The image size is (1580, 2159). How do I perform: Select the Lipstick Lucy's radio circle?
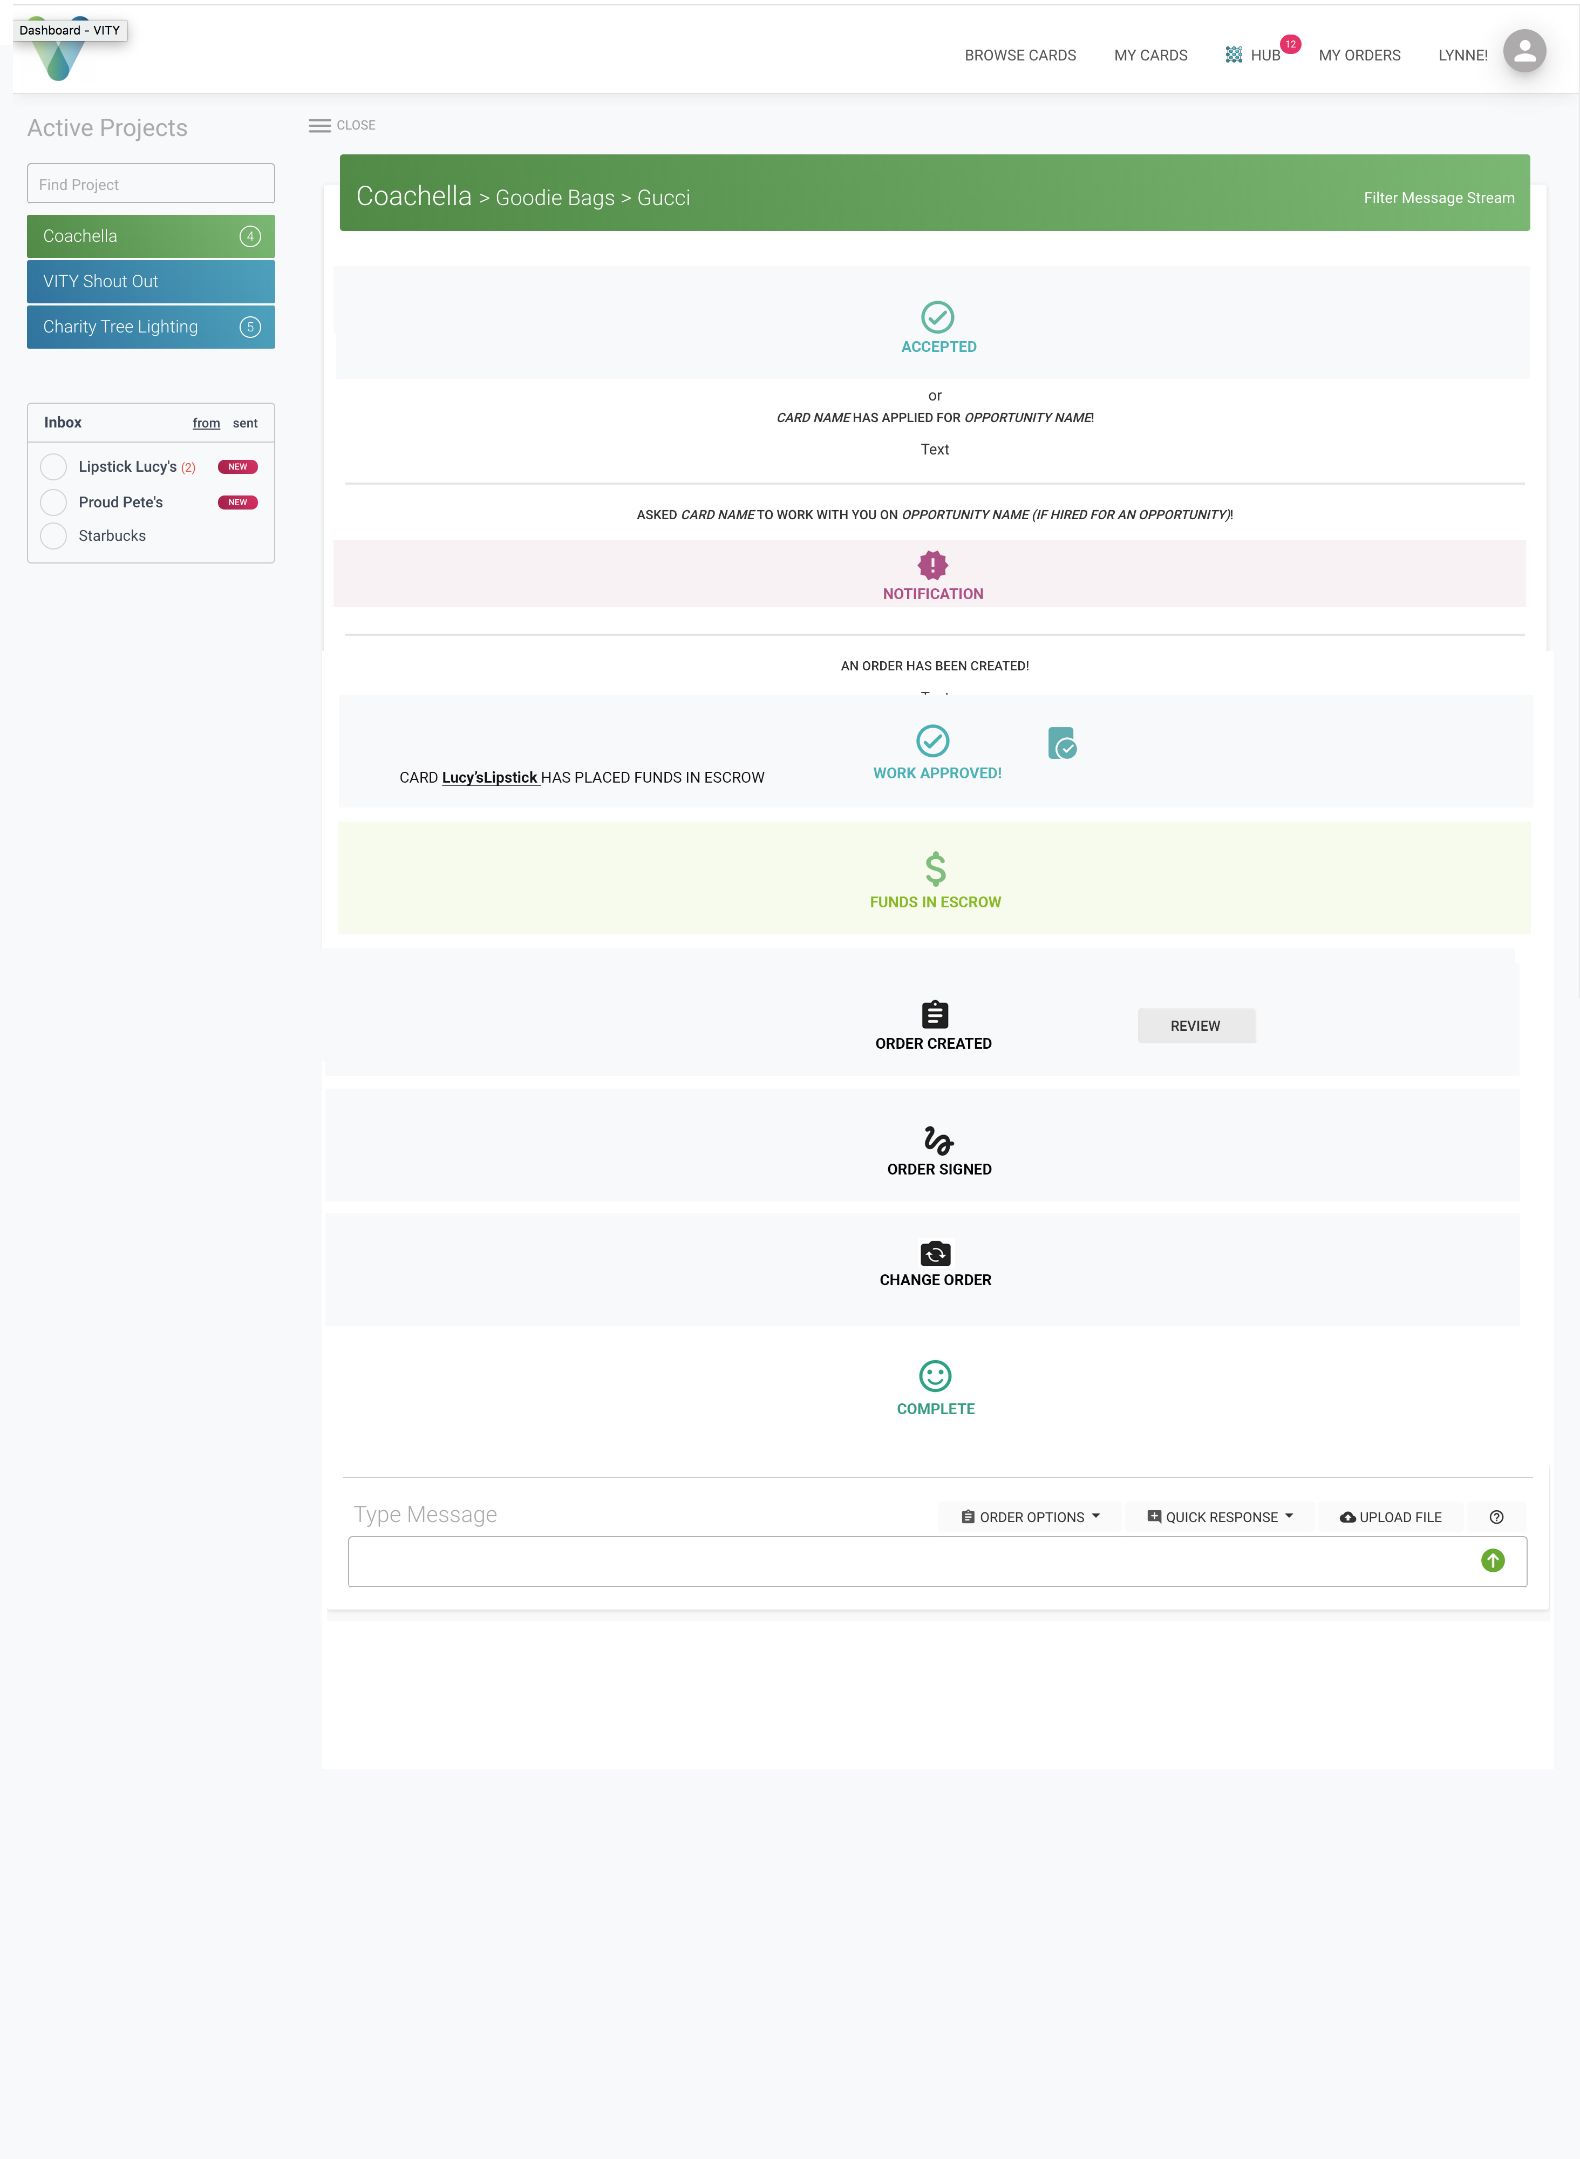(53, 467)
